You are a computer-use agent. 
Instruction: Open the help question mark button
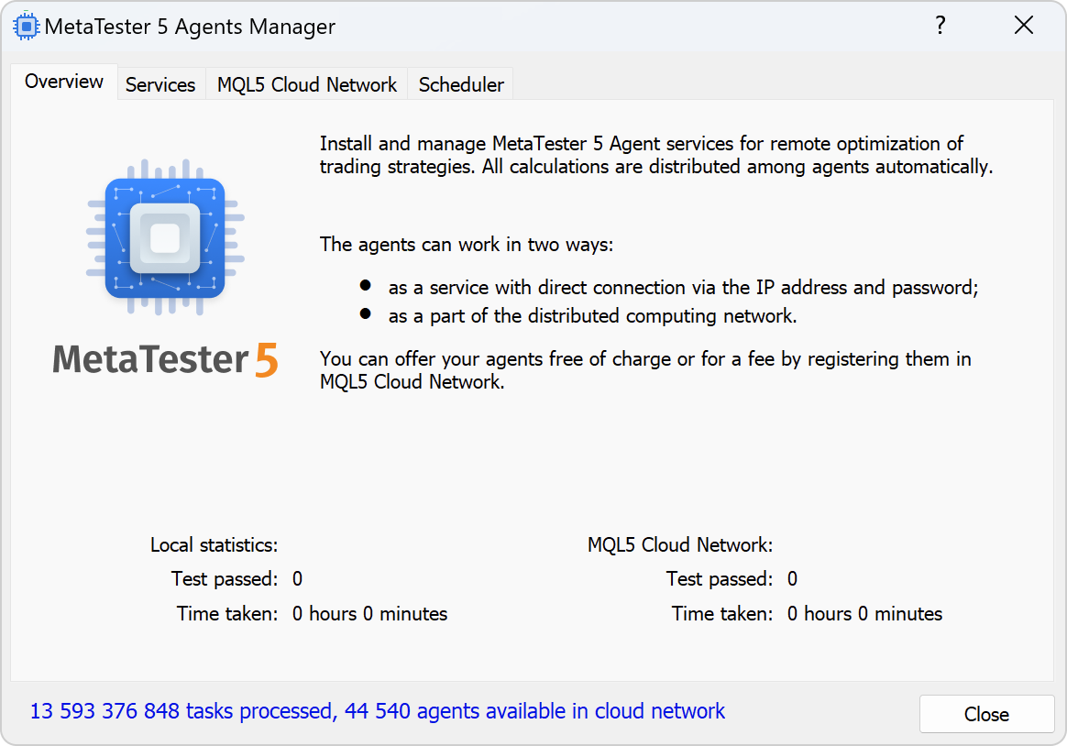pyautogui.click(x=940, y=26)
